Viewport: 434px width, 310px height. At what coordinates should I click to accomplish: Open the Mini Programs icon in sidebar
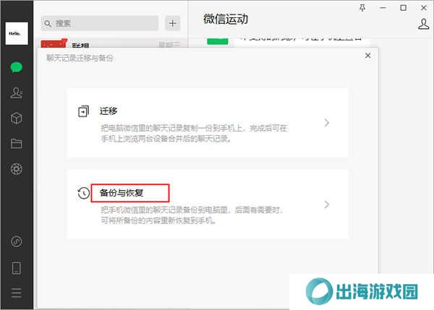point(17,241)
